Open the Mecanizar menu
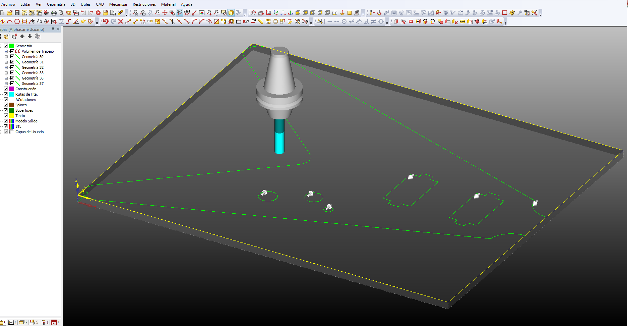 [118, 4]
